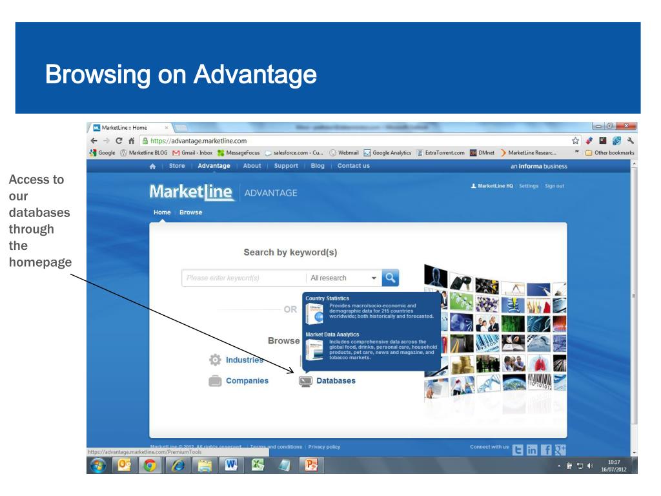Open the Terms and conditions link

point(276,447)
